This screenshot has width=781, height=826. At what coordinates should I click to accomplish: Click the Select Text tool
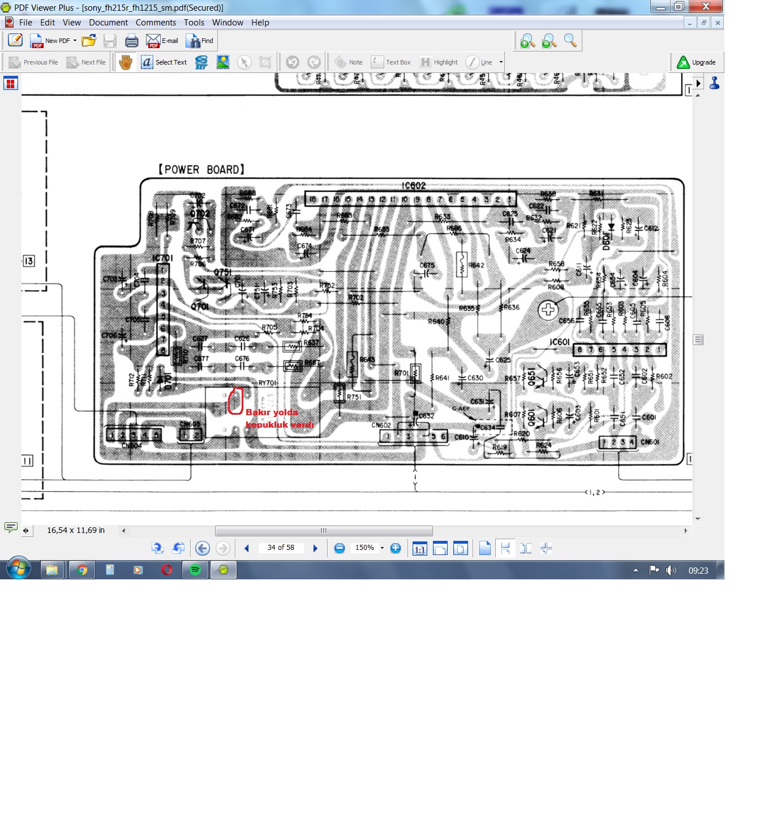(164, 62)
